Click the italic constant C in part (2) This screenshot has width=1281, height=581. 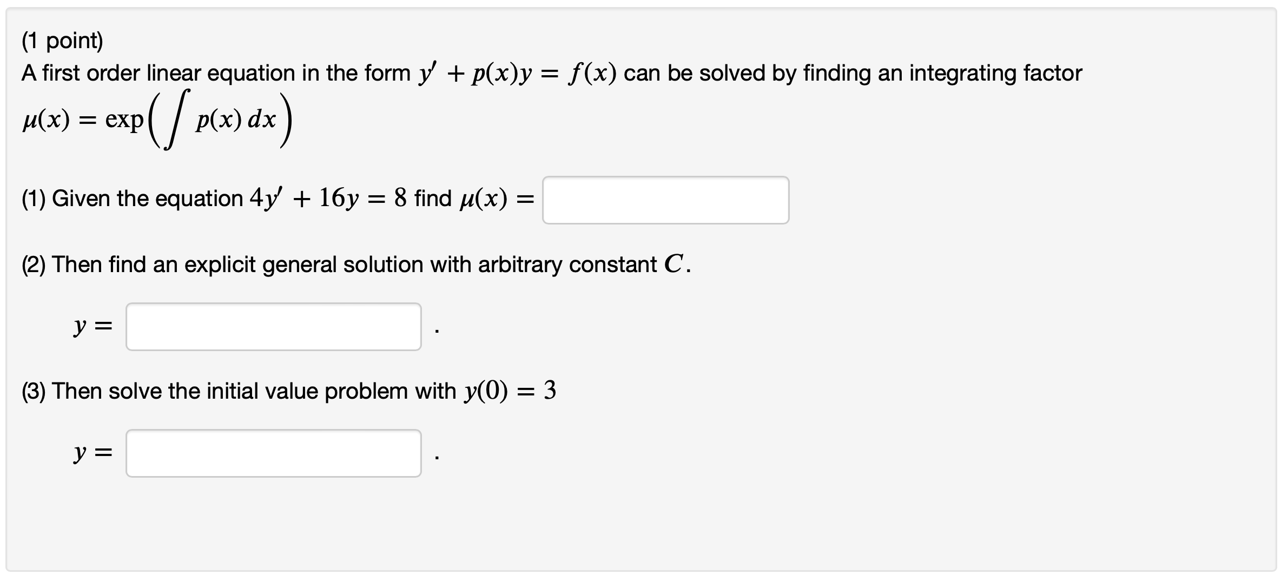coord(673,264)
